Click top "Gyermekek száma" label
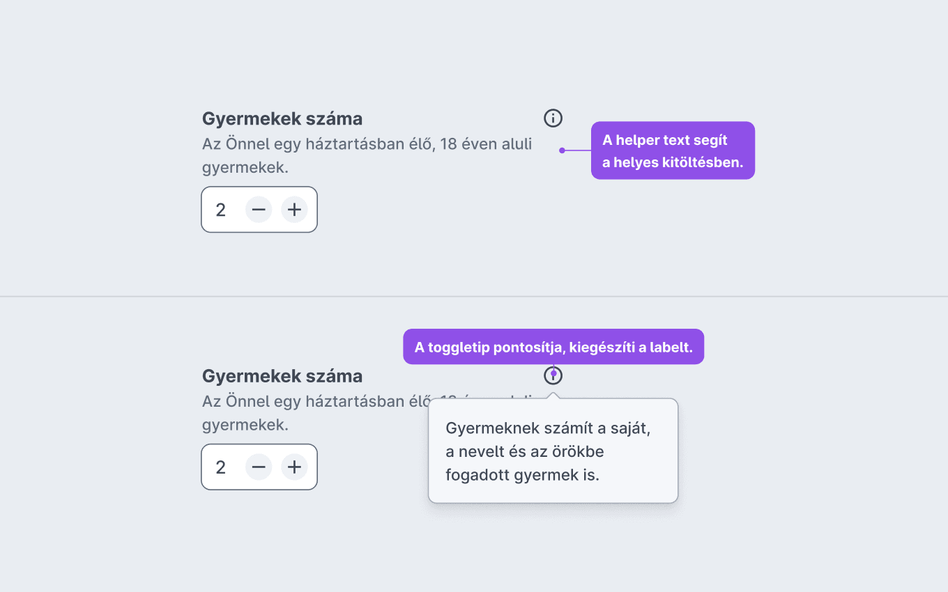The width and height of the screenshot is (948, 592). click(282, 119)
